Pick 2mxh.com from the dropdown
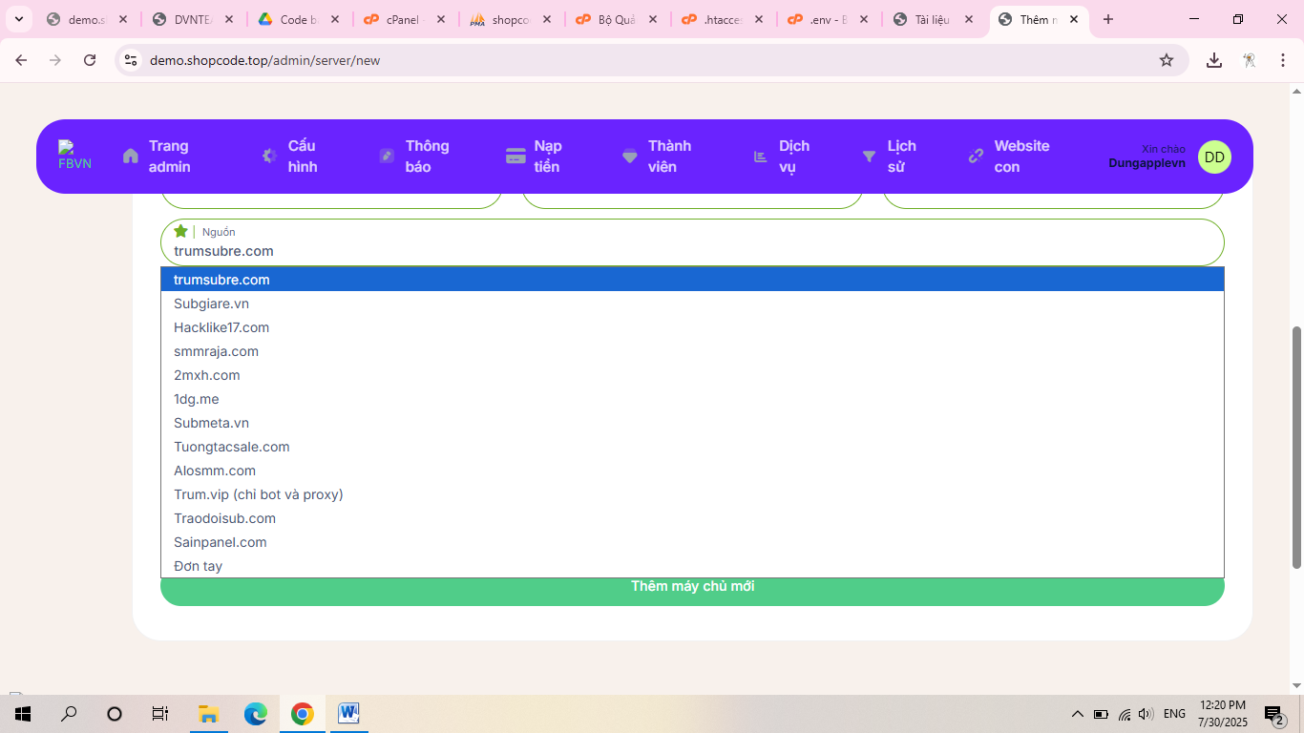 [x=692, y=375]
